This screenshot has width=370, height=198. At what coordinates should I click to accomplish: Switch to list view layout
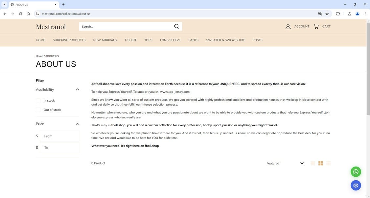(328, 163)
